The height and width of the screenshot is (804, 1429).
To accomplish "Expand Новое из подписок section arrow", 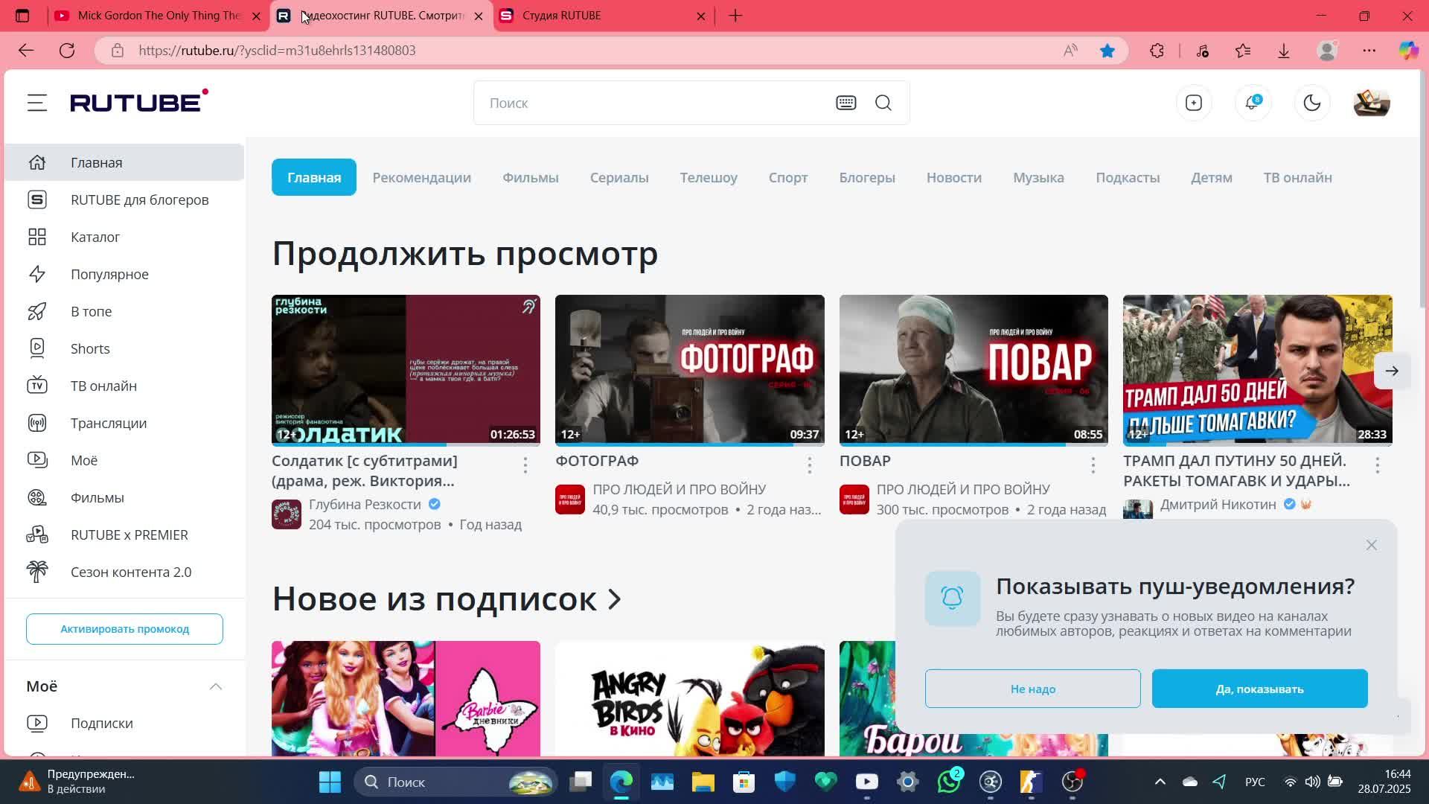I will tap(615, 599).
